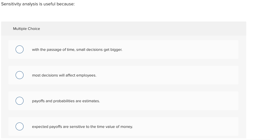The width and height of the screenshot is (270, 140).
Task: Click the 'Multiple Choice' heading label
Action: click(x=26, y=29)
